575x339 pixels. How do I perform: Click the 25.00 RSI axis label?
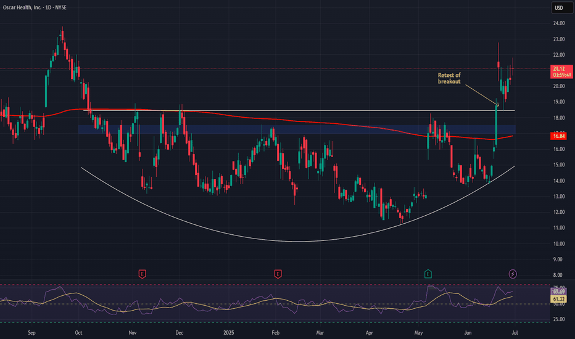tap(559, 319)
